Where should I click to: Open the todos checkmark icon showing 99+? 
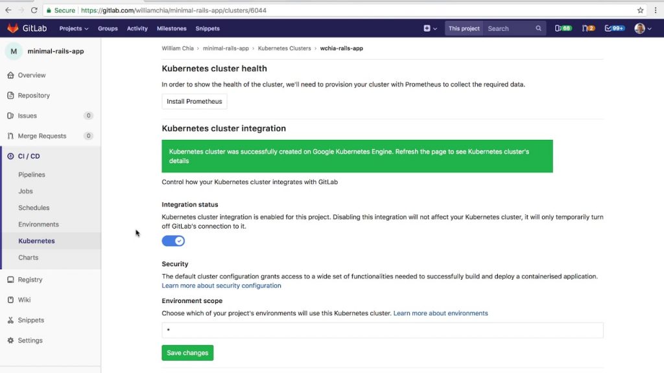[615, 28]
